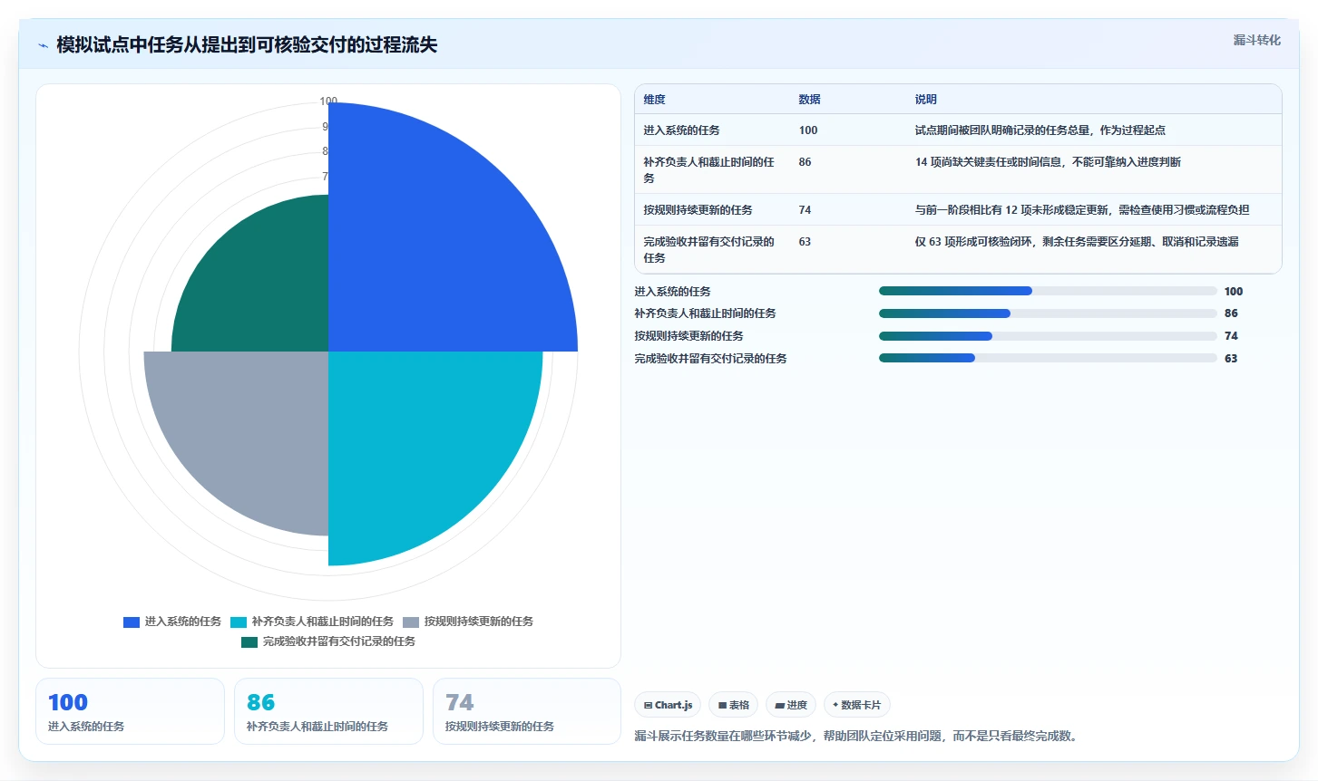Click the 100 axis tick label on chart
The image size is (1318, 781).
pyautogui.click(x=328, y=101)
